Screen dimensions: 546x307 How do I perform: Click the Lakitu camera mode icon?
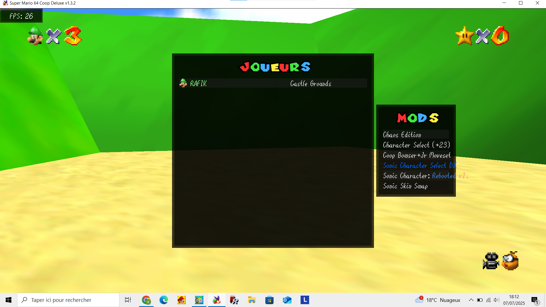(510, 261)
